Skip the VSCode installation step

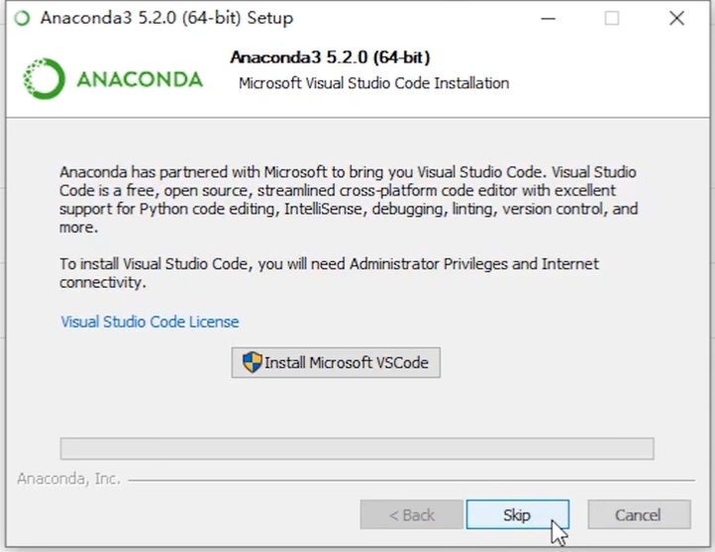[517, 514]
